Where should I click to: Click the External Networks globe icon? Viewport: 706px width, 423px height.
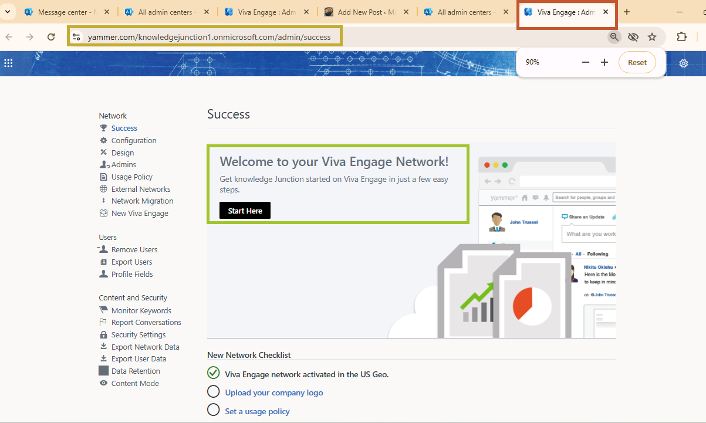click(x=103, y=189)
